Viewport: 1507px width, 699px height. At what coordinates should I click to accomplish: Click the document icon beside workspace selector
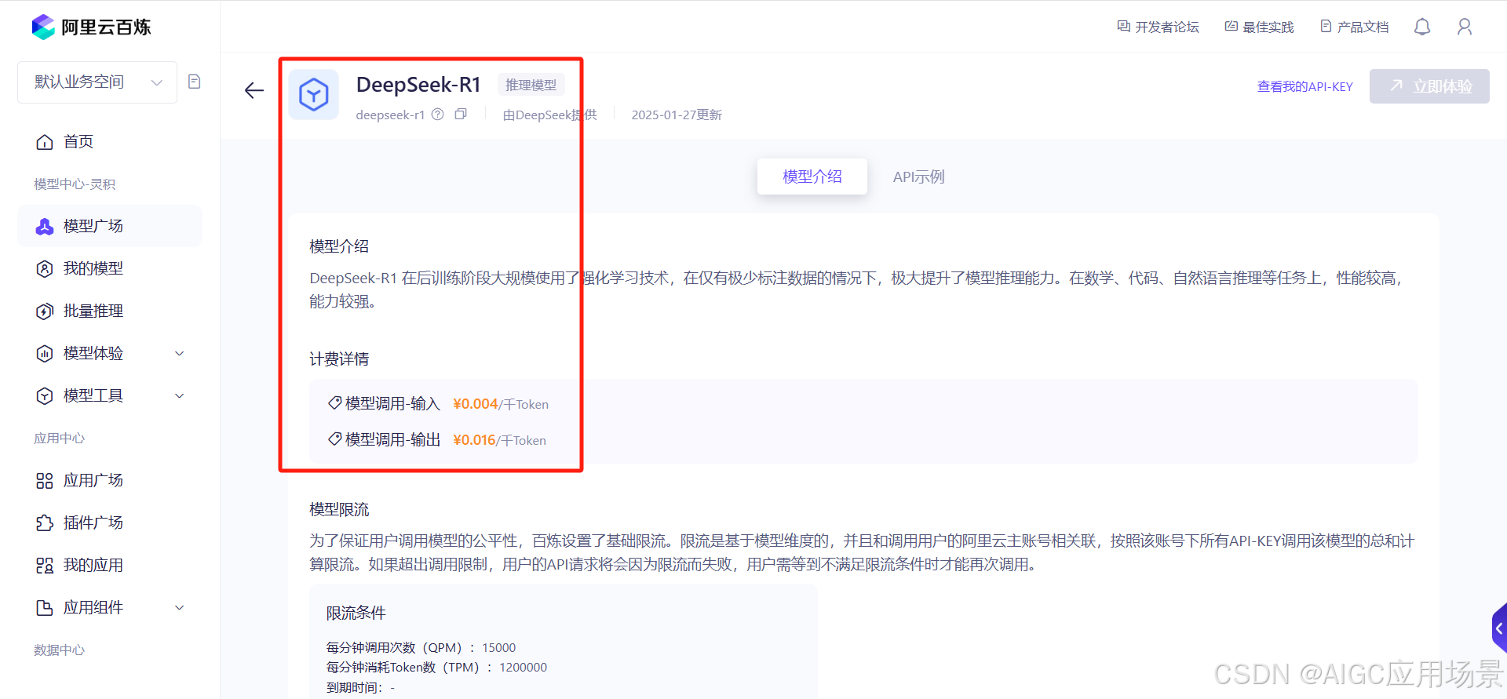[x=195, y=82]
